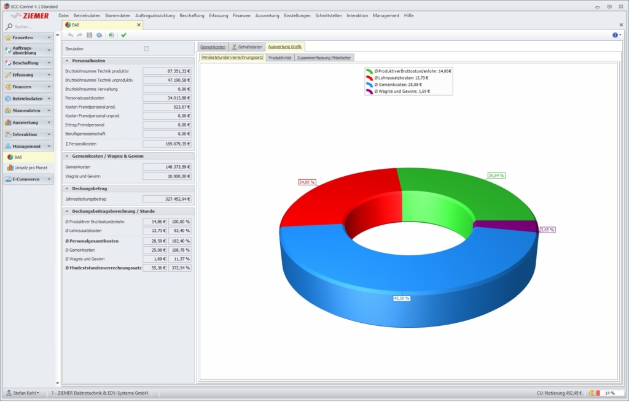Click the save floppy disk icon
The height and width of the screenshot is (402, 629).
[90, 35]
